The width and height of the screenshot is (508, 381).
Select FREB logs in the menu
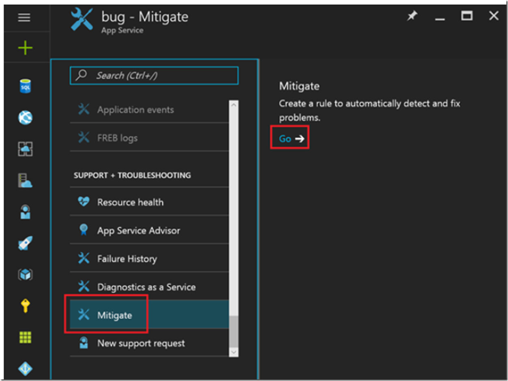(149, 138)
